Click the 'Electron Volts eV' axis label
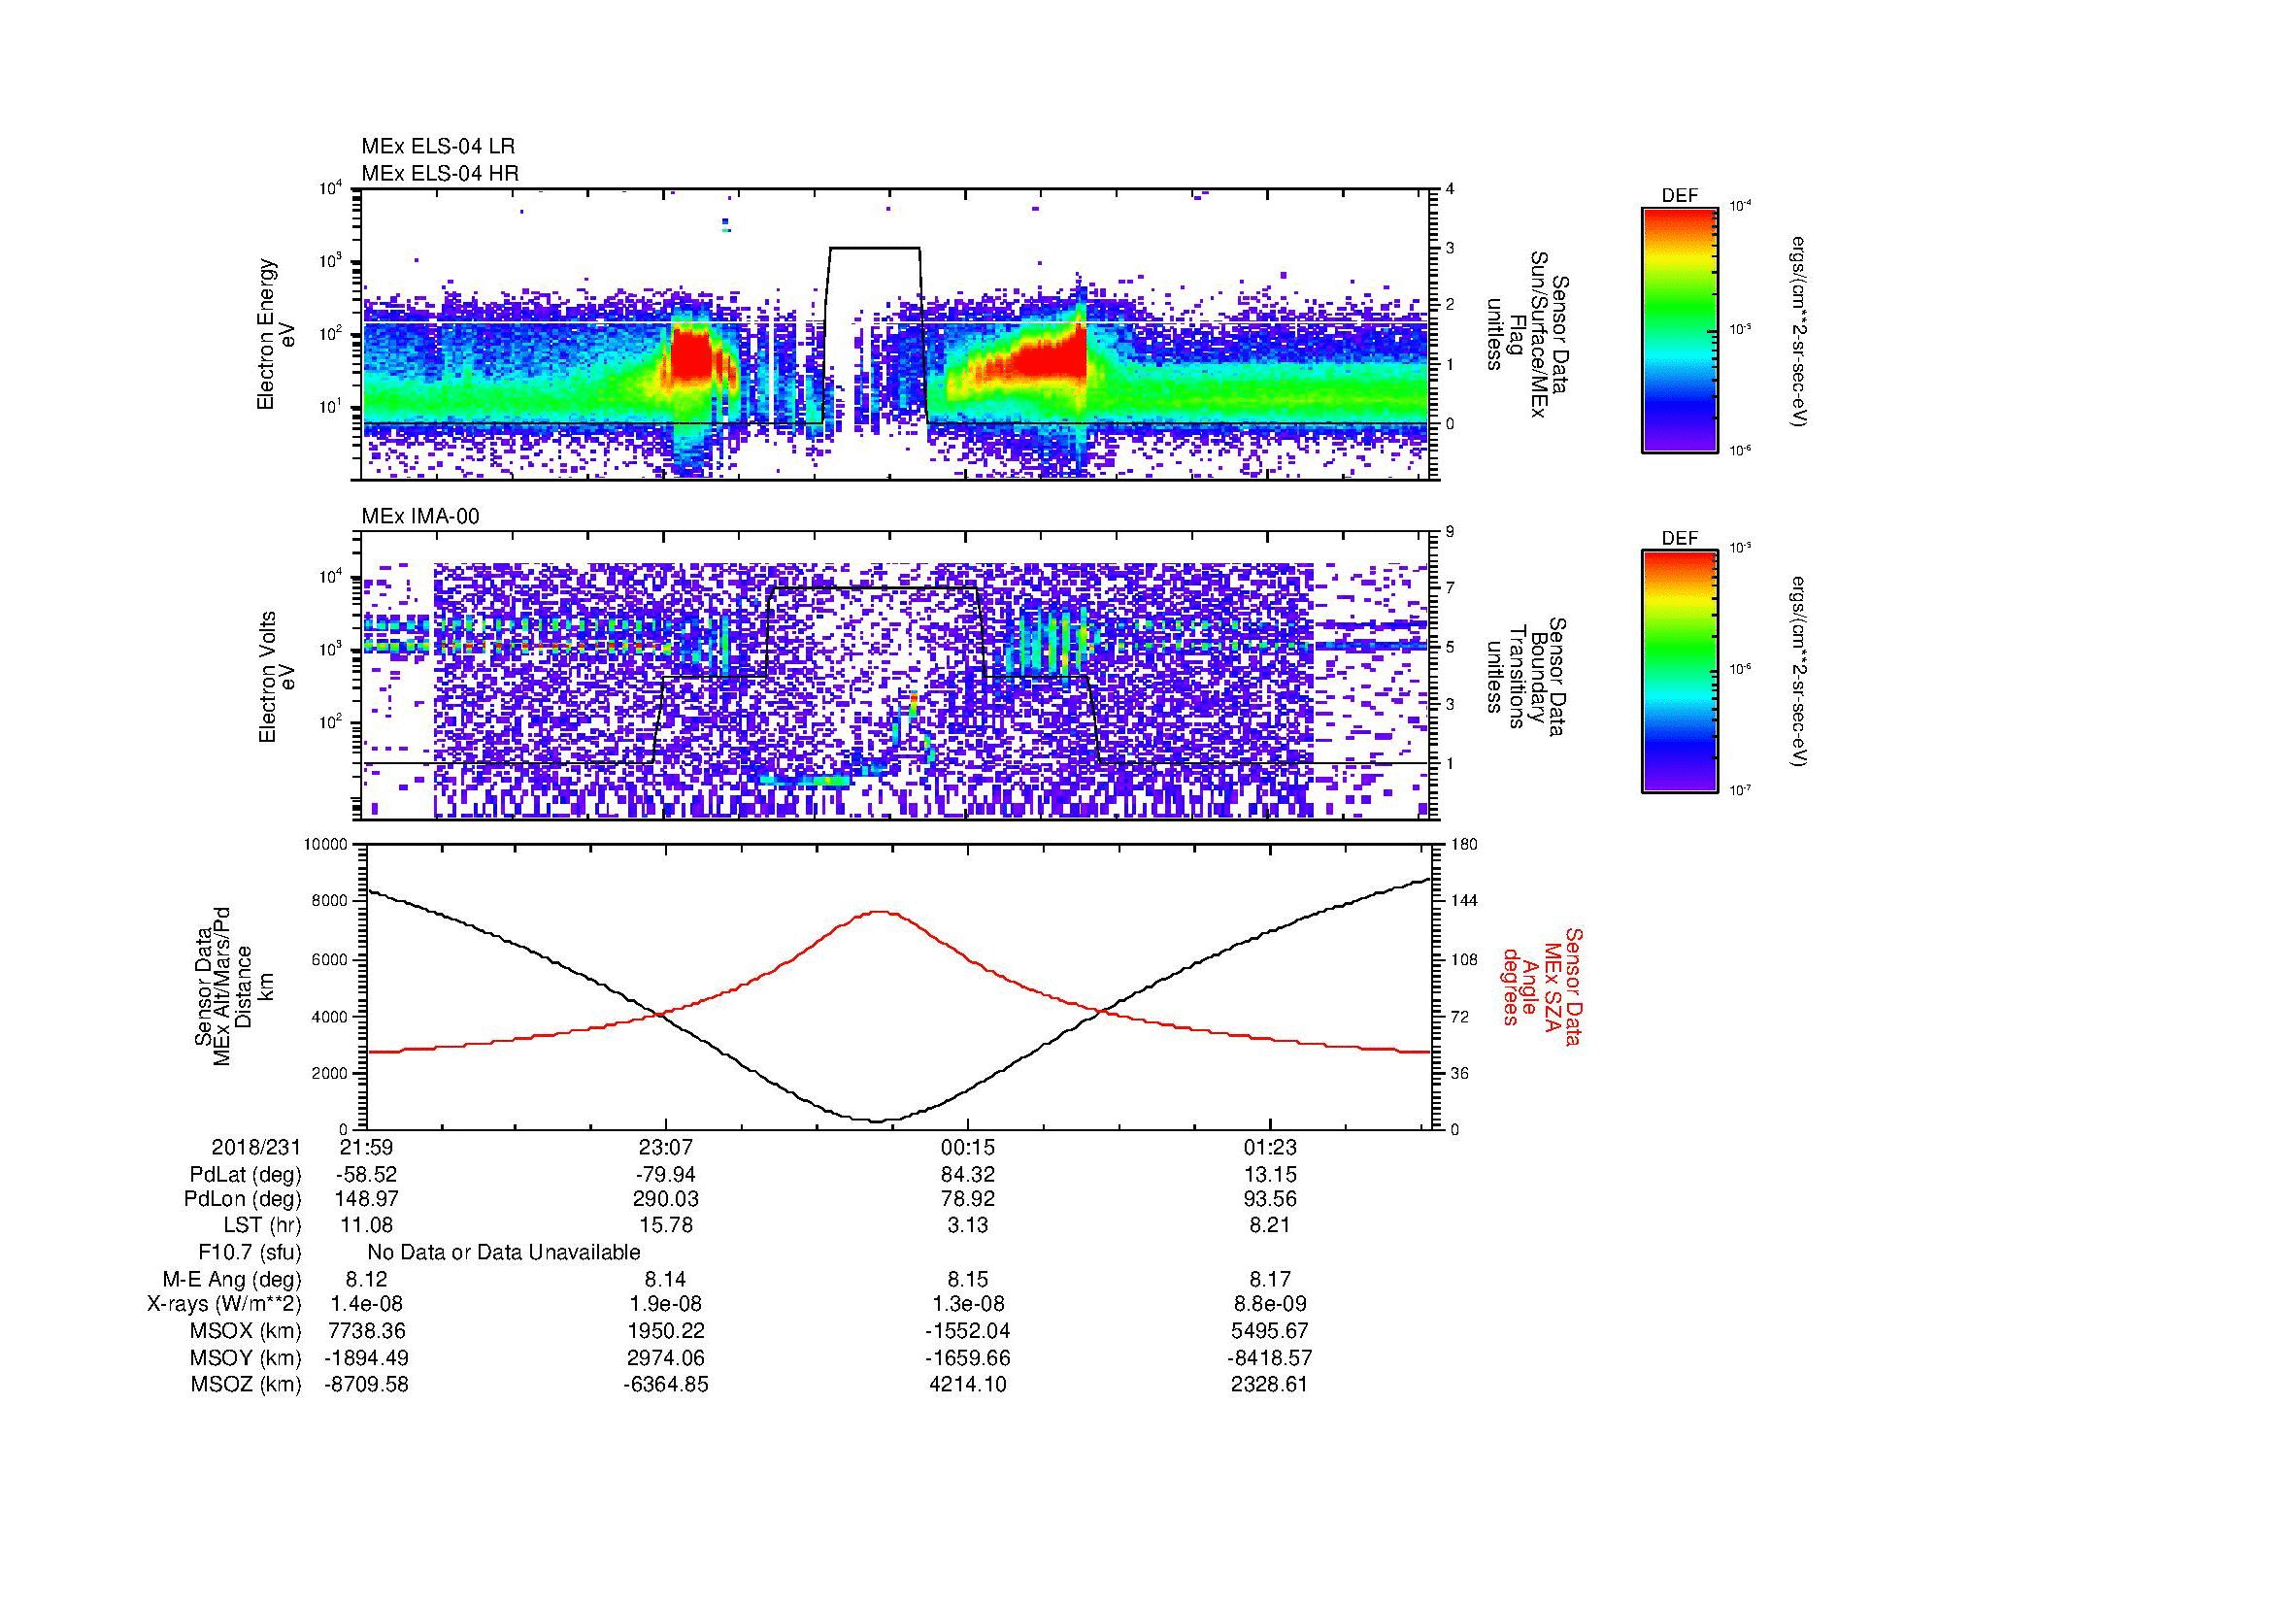 coord(276,678)
